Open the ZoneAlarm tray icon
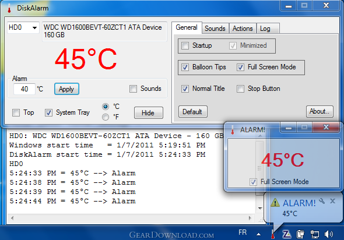Screen dimensions: 344x240 [x=286, y=234]
